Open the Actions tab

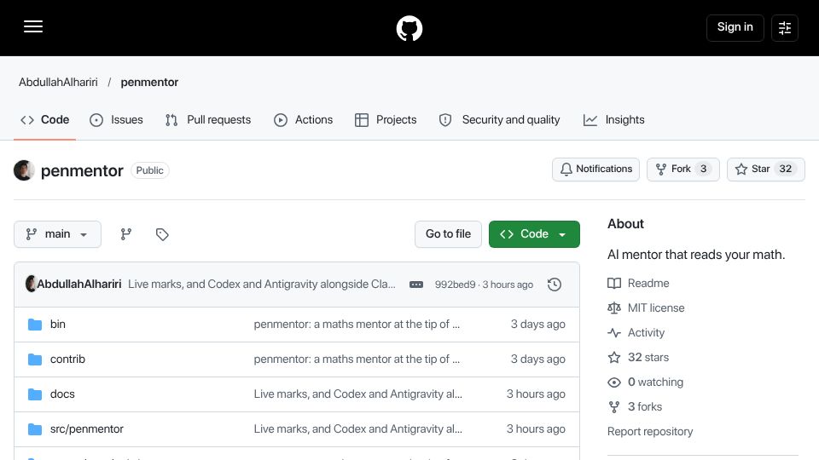click(x=303, y=120)
